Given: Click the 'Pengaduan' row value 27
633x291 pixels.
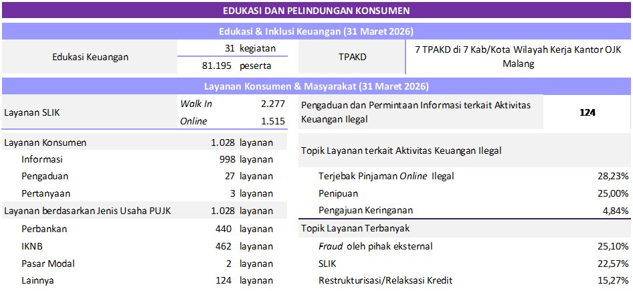Looking at the screenshot, I should tap(230, 176).
